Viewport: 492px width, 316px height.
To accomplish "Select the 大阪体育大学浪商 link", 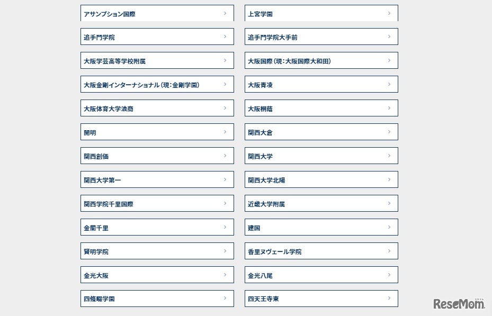I will [x=157, y=109].
